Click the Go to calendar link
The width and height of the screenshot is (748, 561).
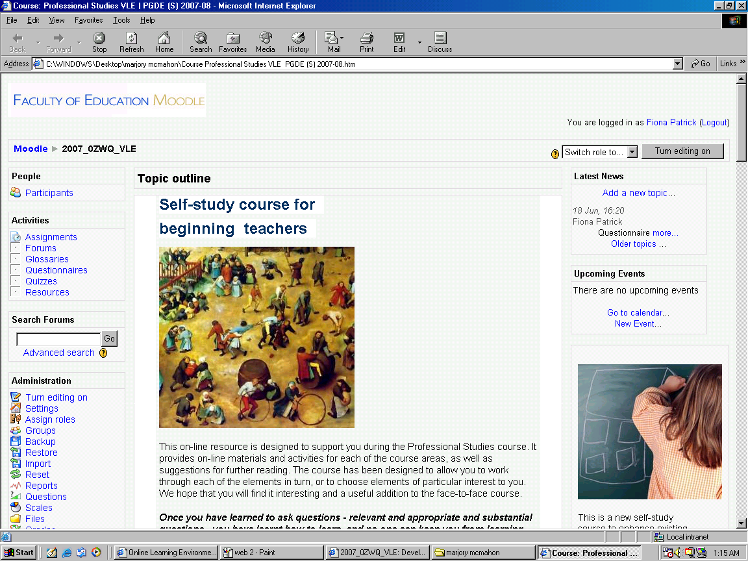click(x=638, y=312)
